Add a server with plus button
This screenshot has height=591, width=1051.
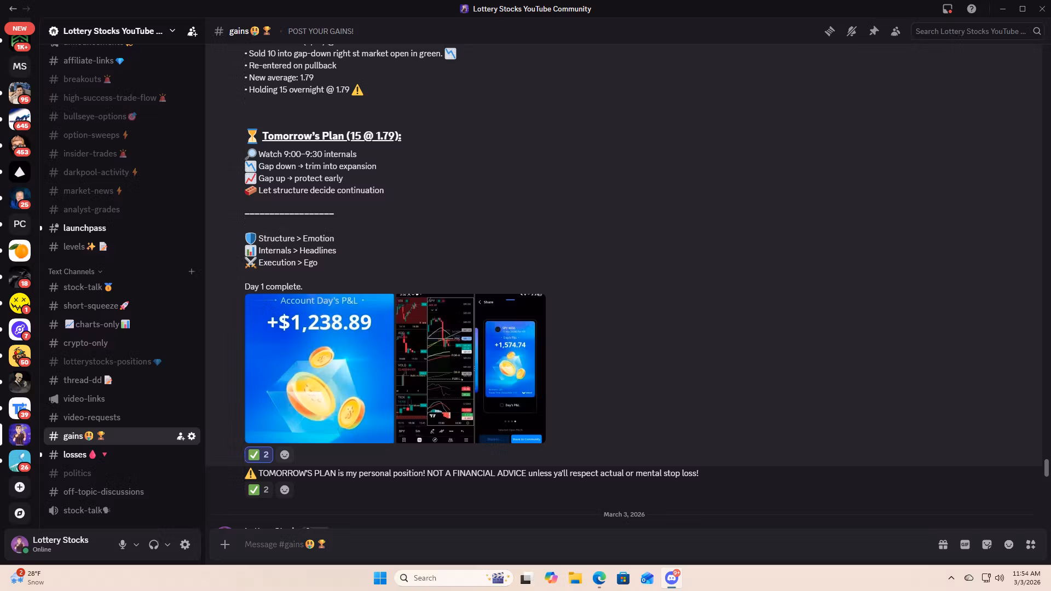20,487
